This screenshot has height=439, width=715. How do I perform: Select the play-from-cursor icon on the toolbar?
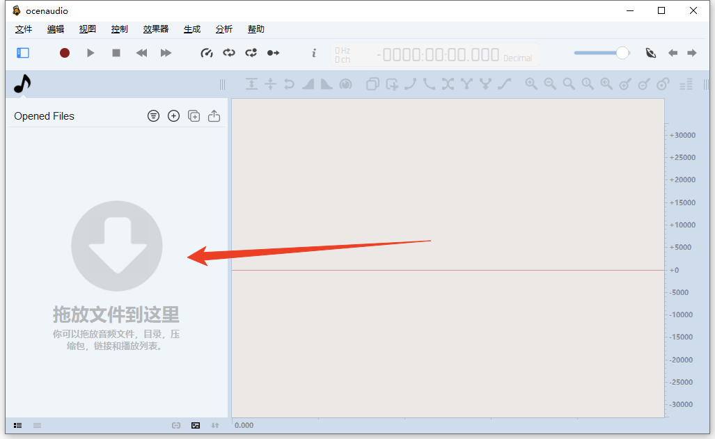pos(273,52)
